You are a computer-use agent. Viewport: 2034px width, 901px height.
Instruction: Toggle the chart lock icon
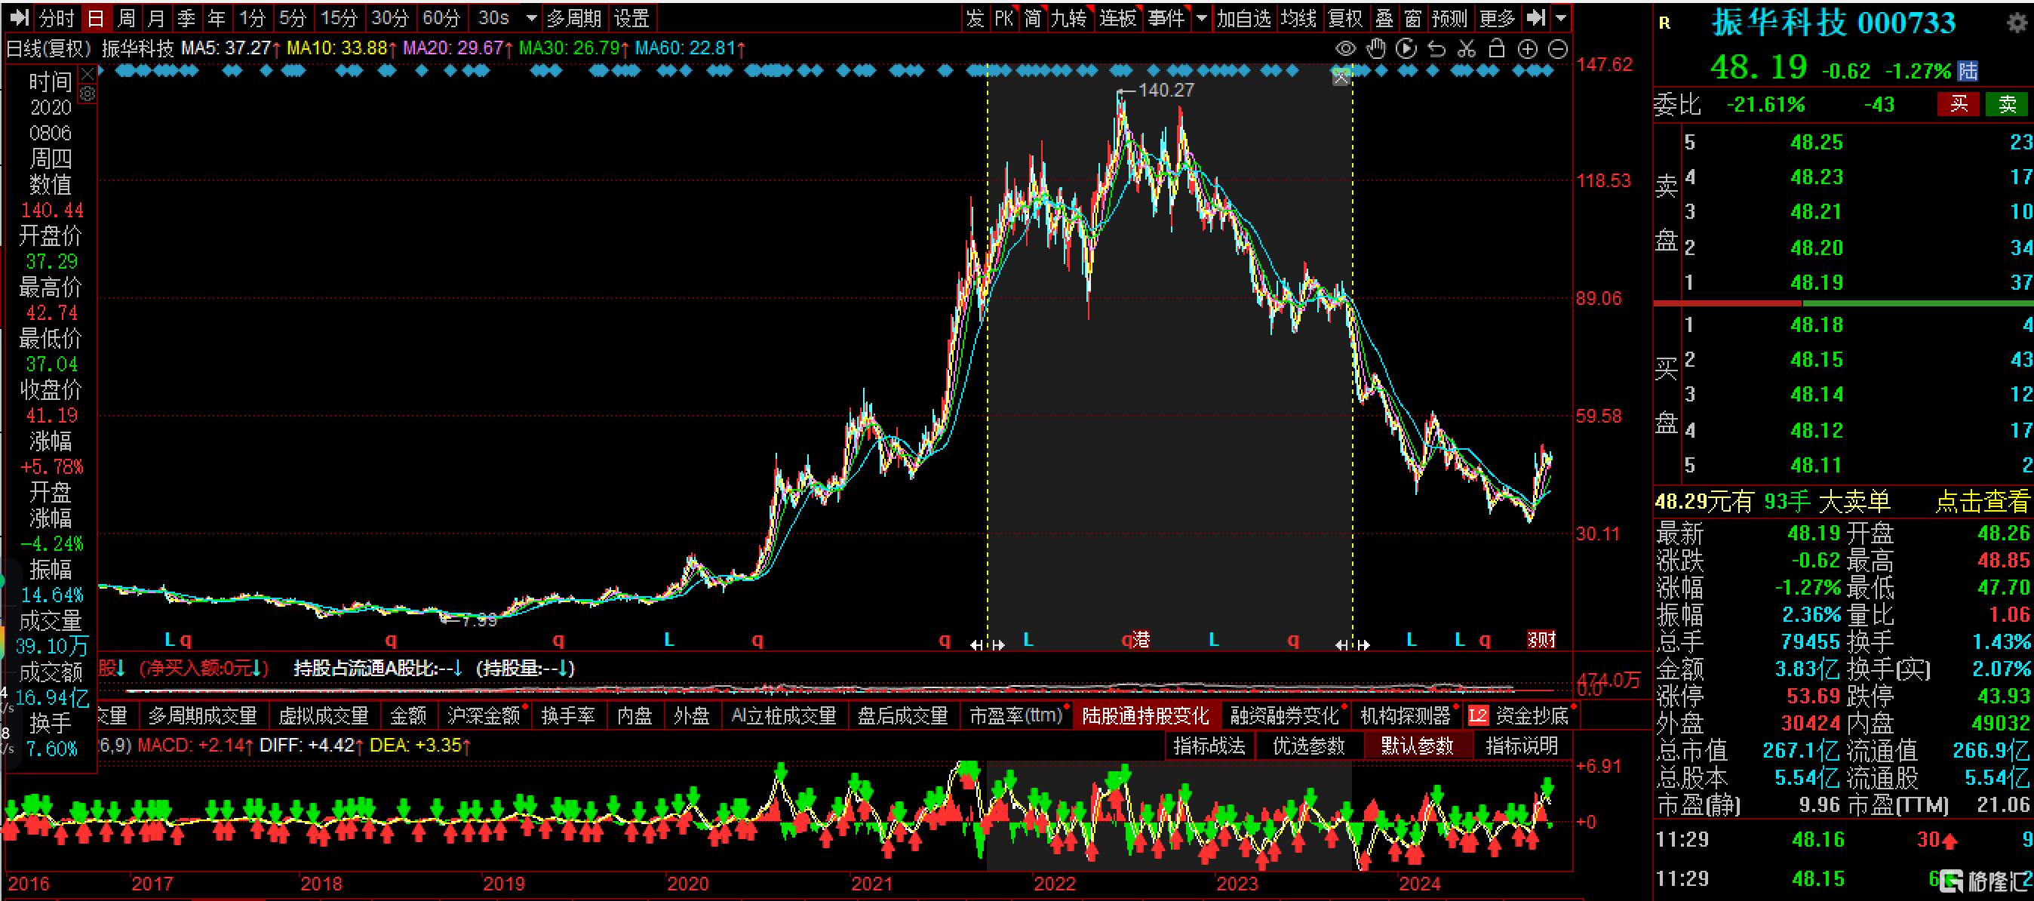(1496, 49)
